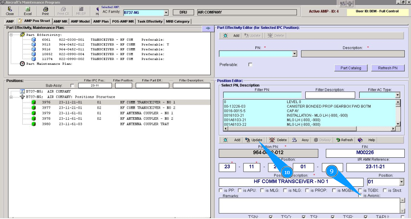Open the Task Effectivity tab
Viewport: 411px width, 219px height.
tap(150, 21)
